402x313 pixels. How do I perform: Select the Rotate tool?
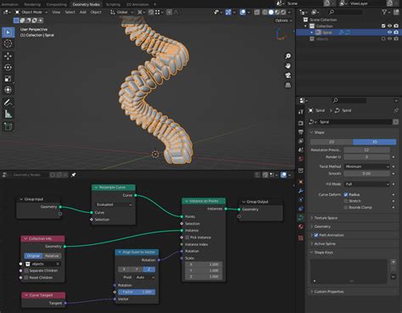click(8, 67)
